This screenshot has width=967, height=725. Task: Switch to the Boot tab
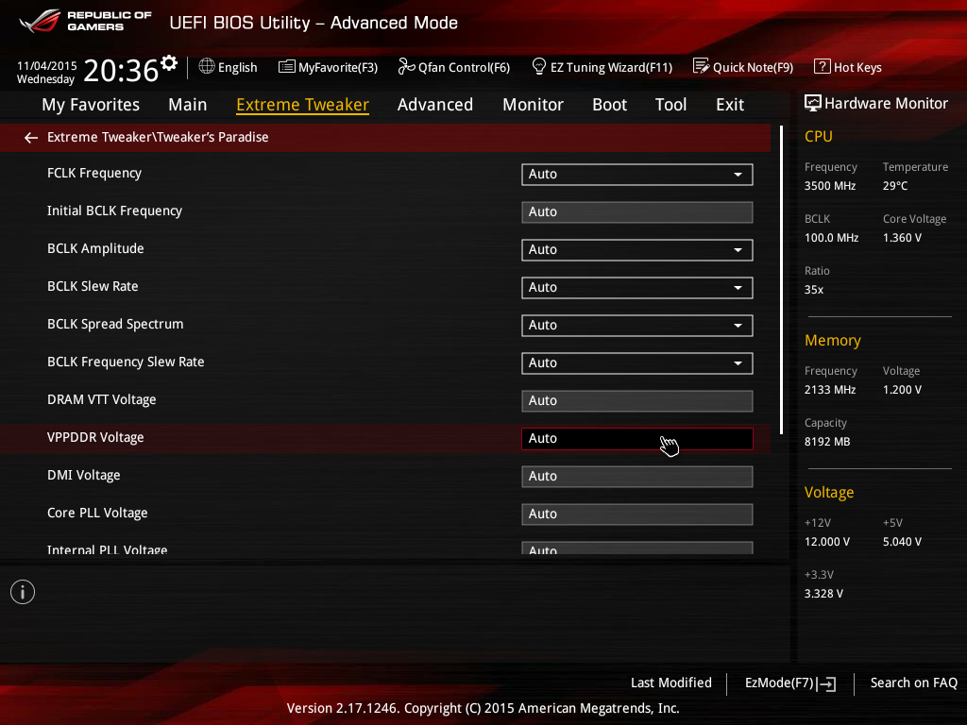click(x=609, y=105)
